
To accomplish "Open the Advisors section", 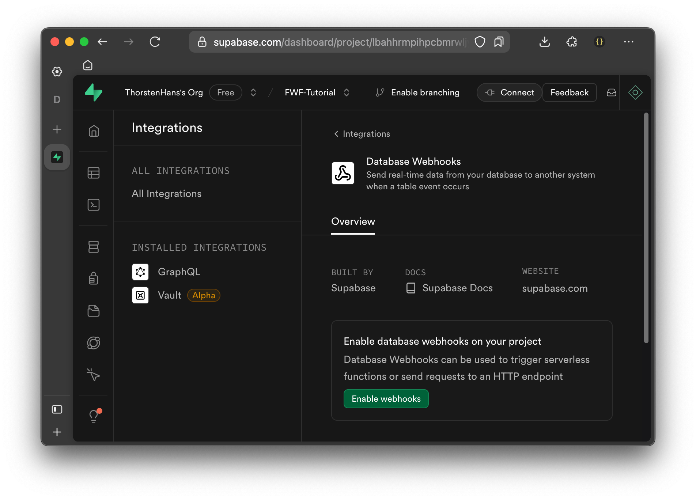I will pos(94,375).
